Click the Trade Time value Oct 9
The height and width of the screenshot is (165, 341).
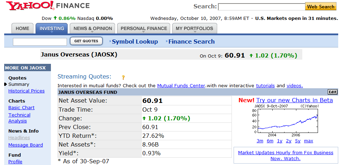point(150,110)
